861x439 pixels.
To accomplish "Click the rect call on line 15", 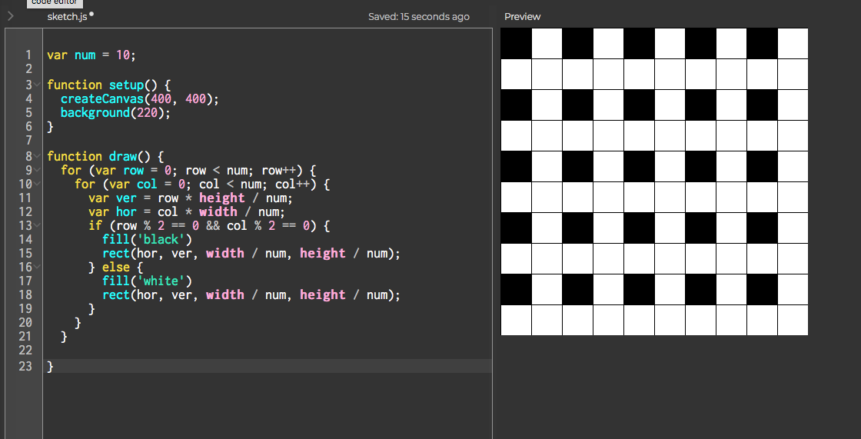I will tap(251, 253).
